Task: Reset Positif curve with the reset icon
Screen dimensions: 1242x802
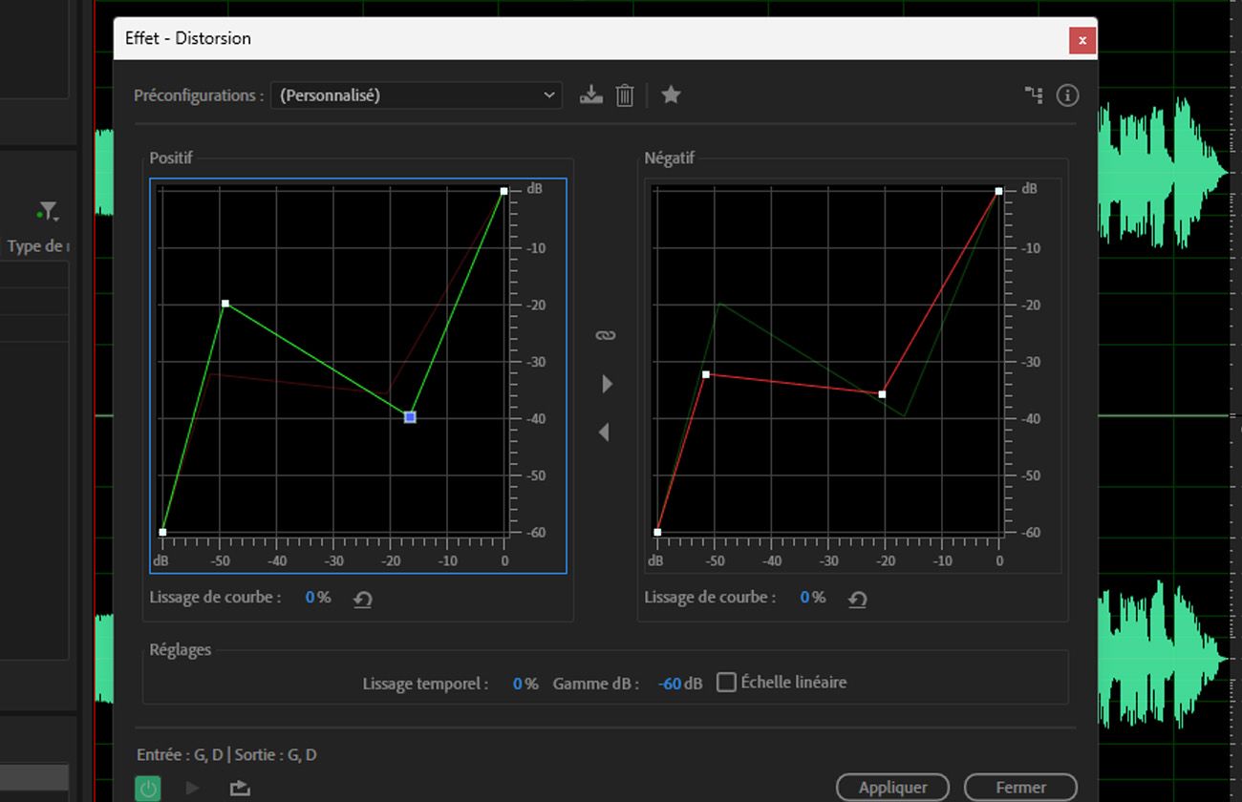Action: (362, 600)
